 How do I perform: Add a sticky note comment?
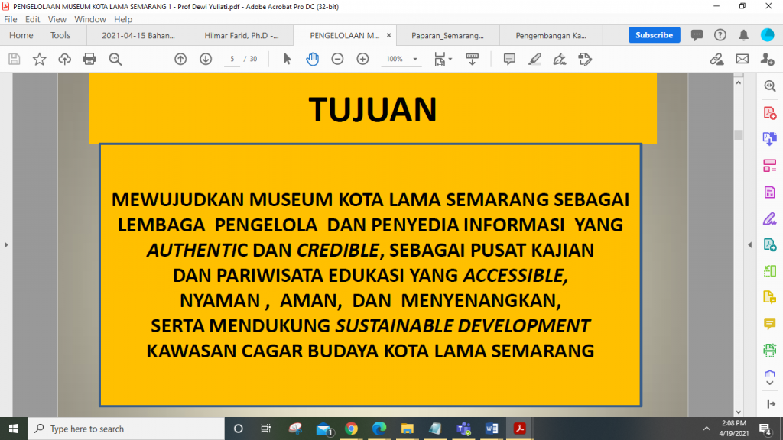tap(509, 59)
